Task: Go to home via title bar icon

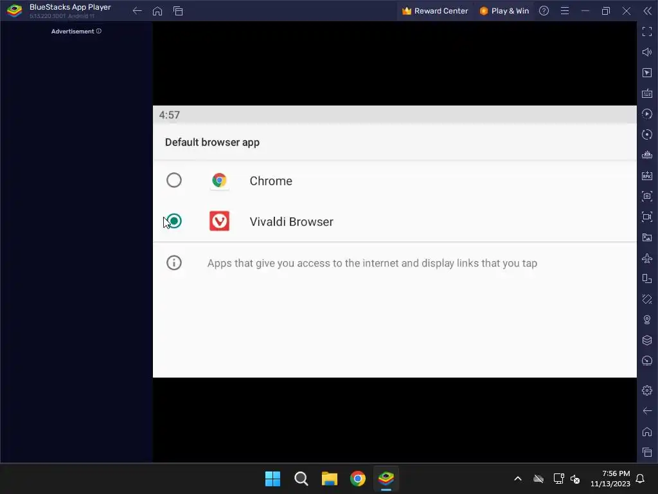Action: click(x=157, y=11)
